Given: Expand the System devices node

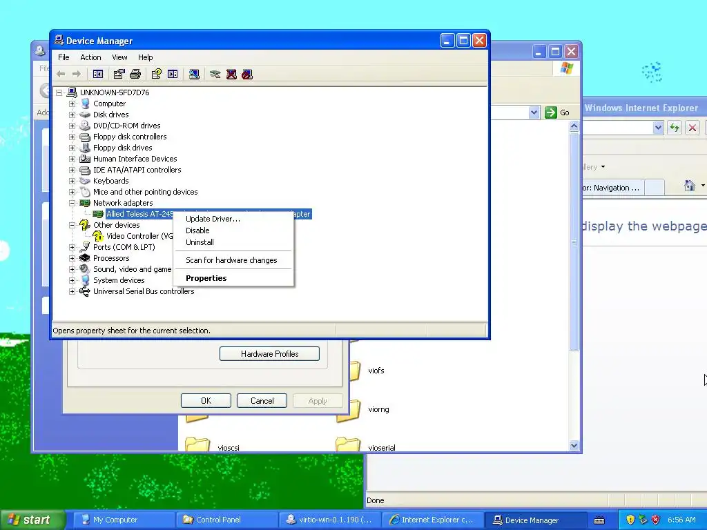Looking at the screenshot, I should click(72, 280).
